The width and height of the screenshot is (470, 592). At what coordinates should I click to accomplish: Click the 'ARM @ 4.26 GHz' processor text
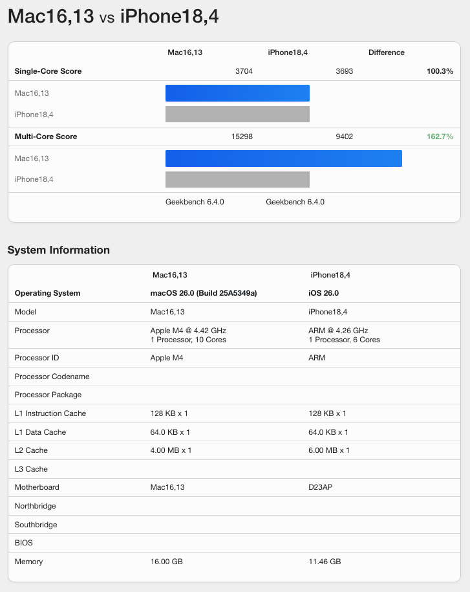pyautogui.click(x=338, y=331)
